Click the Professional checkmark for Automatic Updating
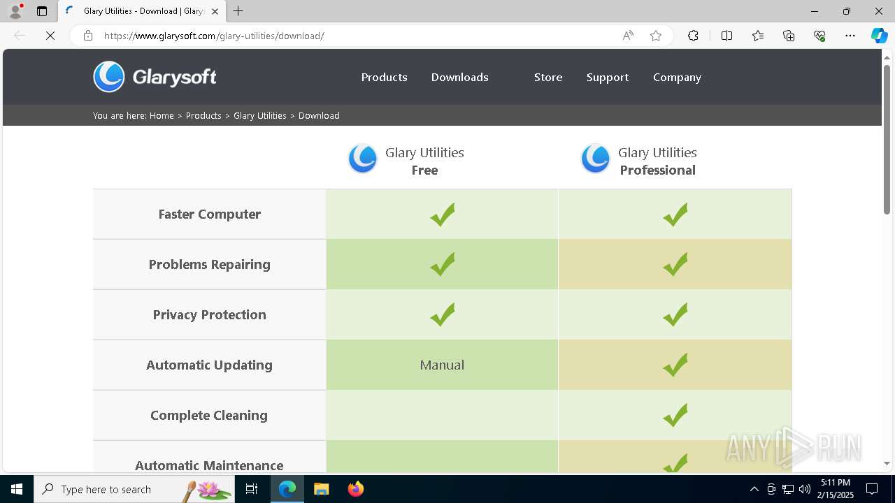This screenshot has height=503, width=895. [x=675, y=365]
